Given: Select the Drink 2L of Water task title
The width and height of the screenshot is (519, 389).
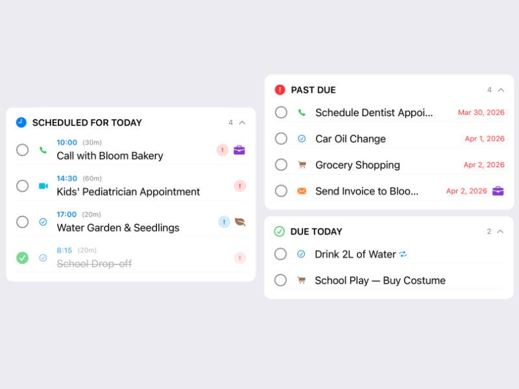Looking at the screenshot, I should [356, 254].
